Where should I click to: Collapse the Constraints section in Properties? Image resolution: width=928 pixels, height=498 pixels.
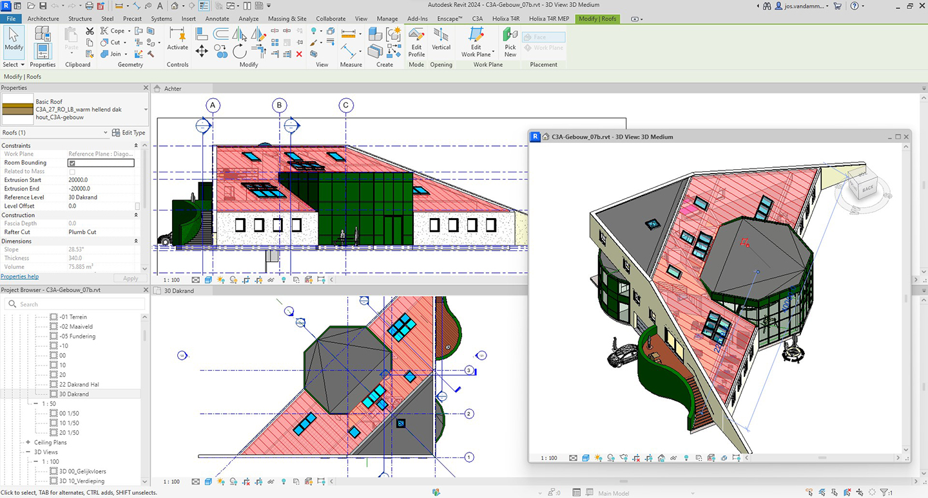136,146
